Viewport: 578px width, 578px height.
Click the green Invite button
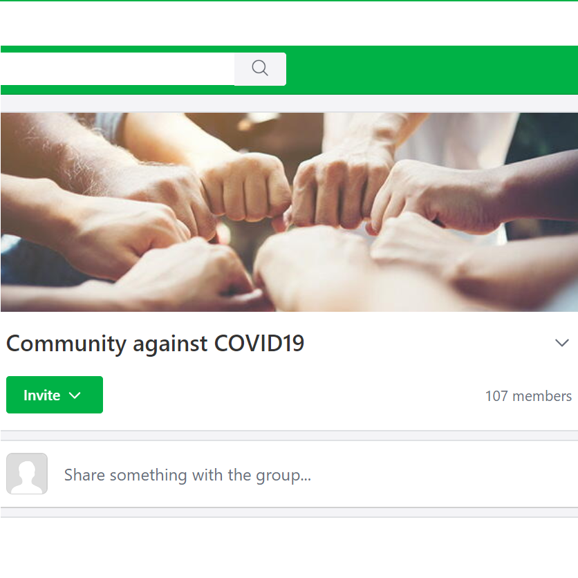pyautogui.click(x=55, y=395)
